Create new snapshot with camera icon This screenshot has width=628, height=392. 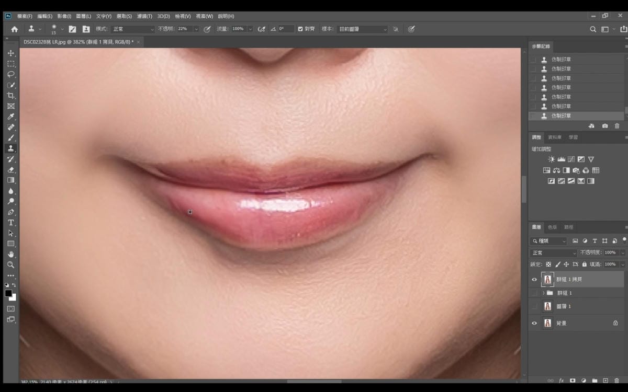click(x=605, y=126)
